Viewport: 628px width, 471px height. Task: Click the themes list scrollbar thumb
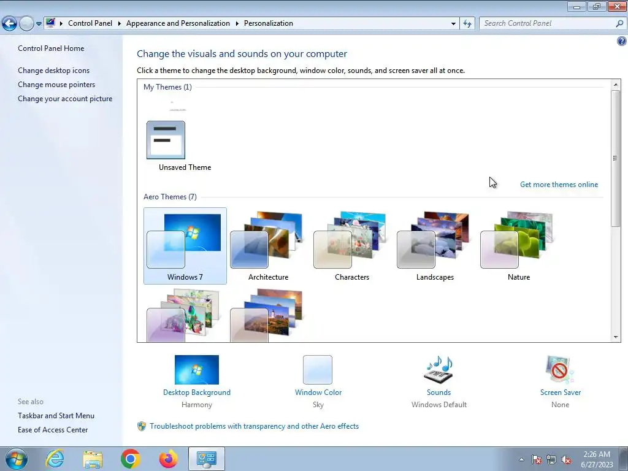[x=616, y=158]
